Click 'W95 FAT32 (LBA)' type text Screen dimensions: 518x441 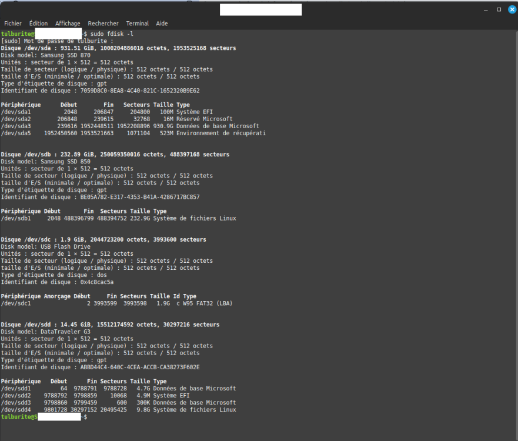pyautogui.click(x=208, y=303)
